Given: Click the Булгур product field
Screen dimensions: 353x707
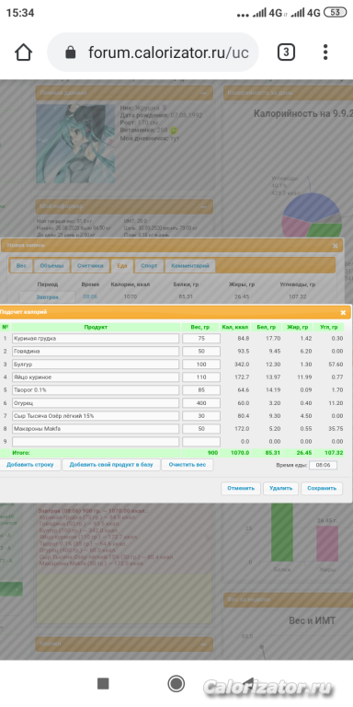Looking at the screenshot, I should pos(96,364).
